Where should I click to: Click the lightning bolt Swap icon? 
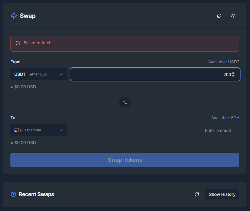(x=14, y=16)
